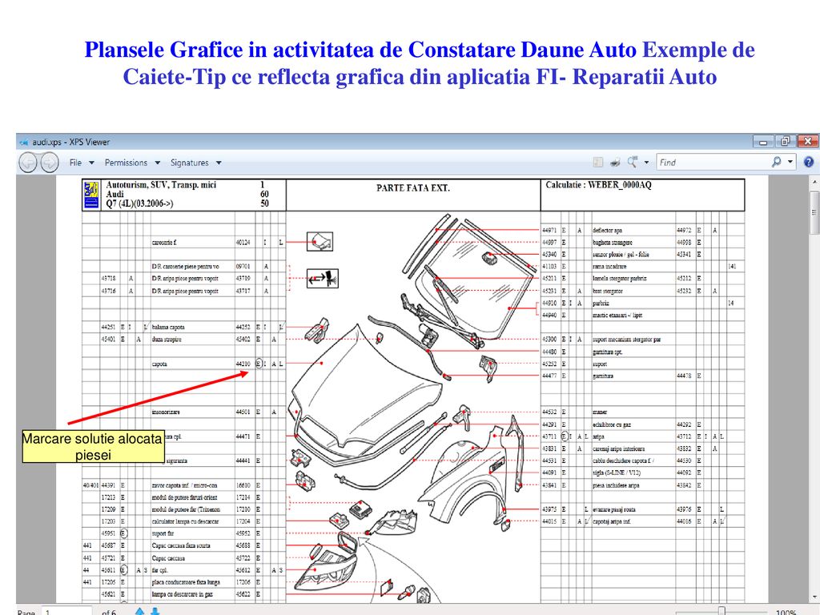
Task: Click the 'Calculatie : WEBER_0000AQ' text
Action: [x=598, y=185]
